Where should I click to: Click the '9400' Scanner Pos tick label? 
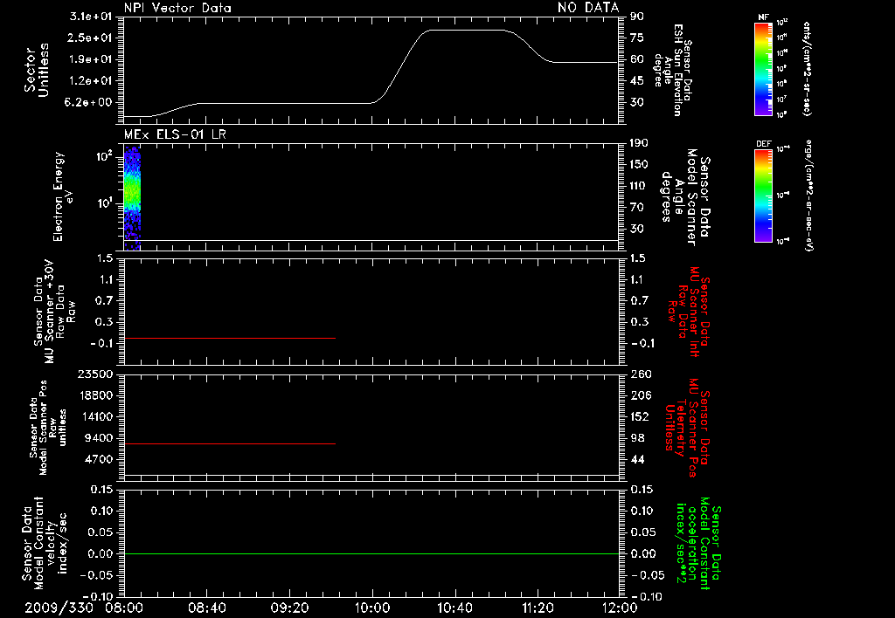pyautogui.click(x=99, y=438)
